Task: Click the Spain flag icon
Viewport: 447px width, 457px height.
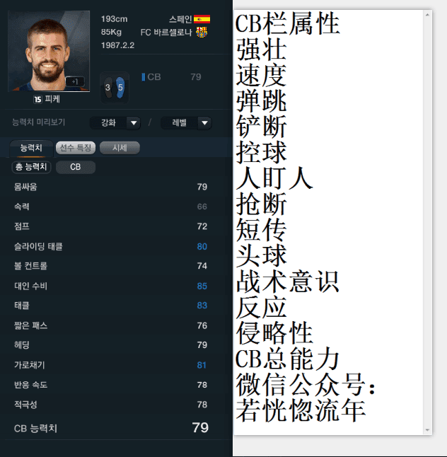Action: tap(202, 19)
